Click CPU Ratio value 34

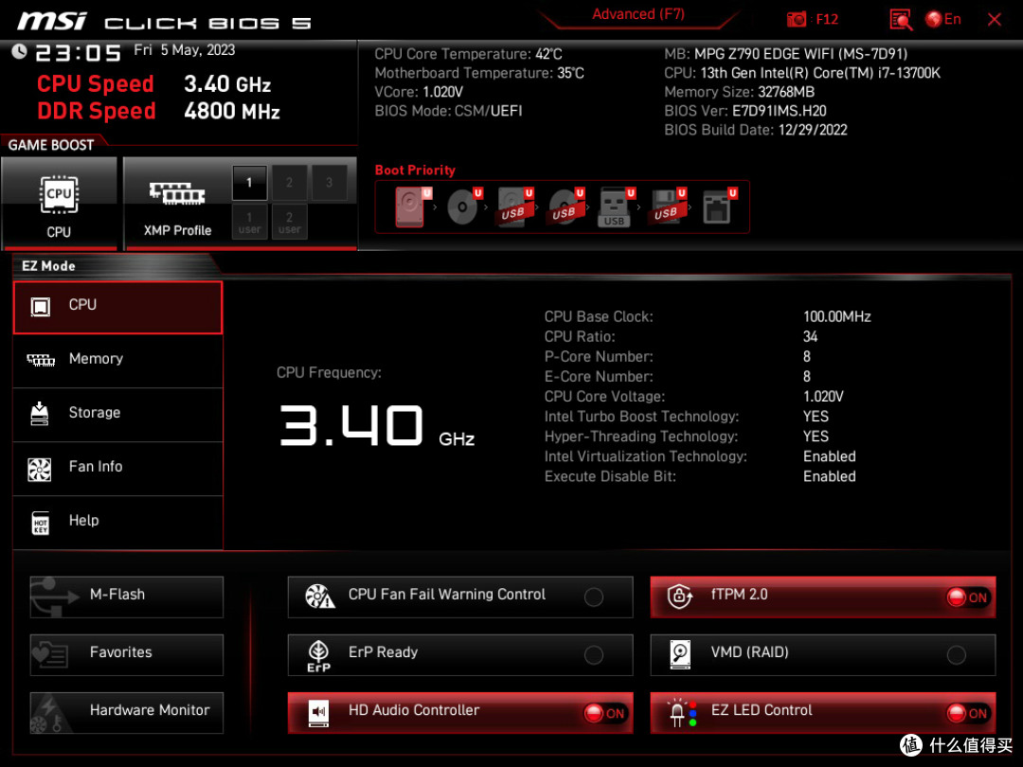pos(810,336)
